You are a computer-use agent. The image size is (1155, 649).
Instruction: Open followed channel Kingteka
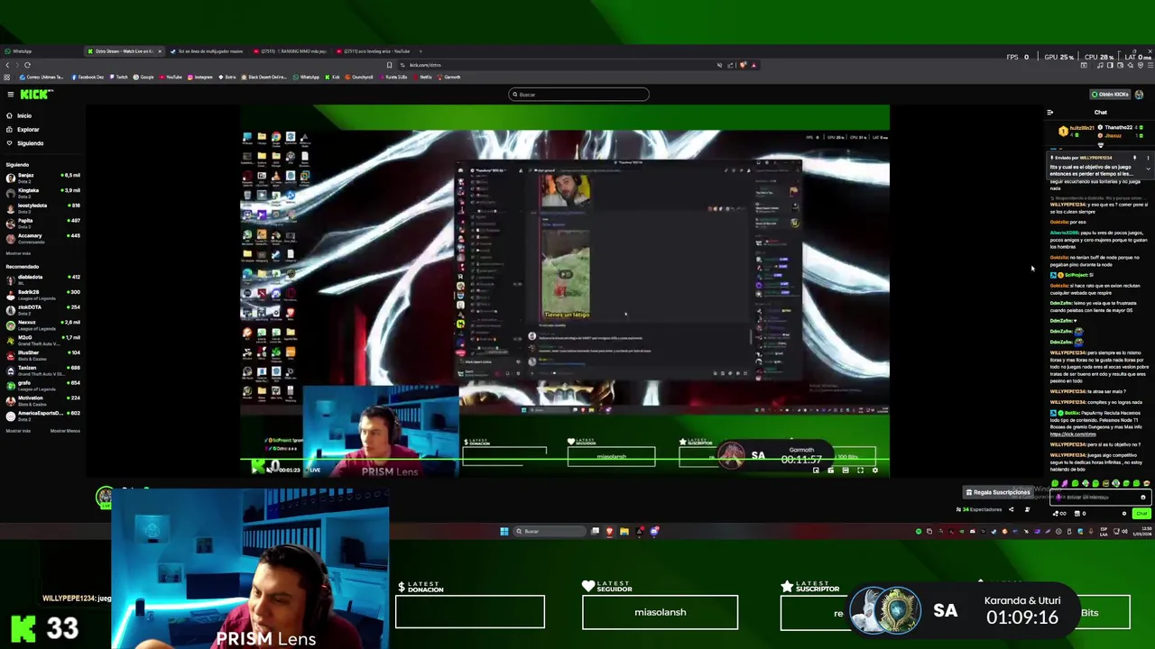coord(42,192)
